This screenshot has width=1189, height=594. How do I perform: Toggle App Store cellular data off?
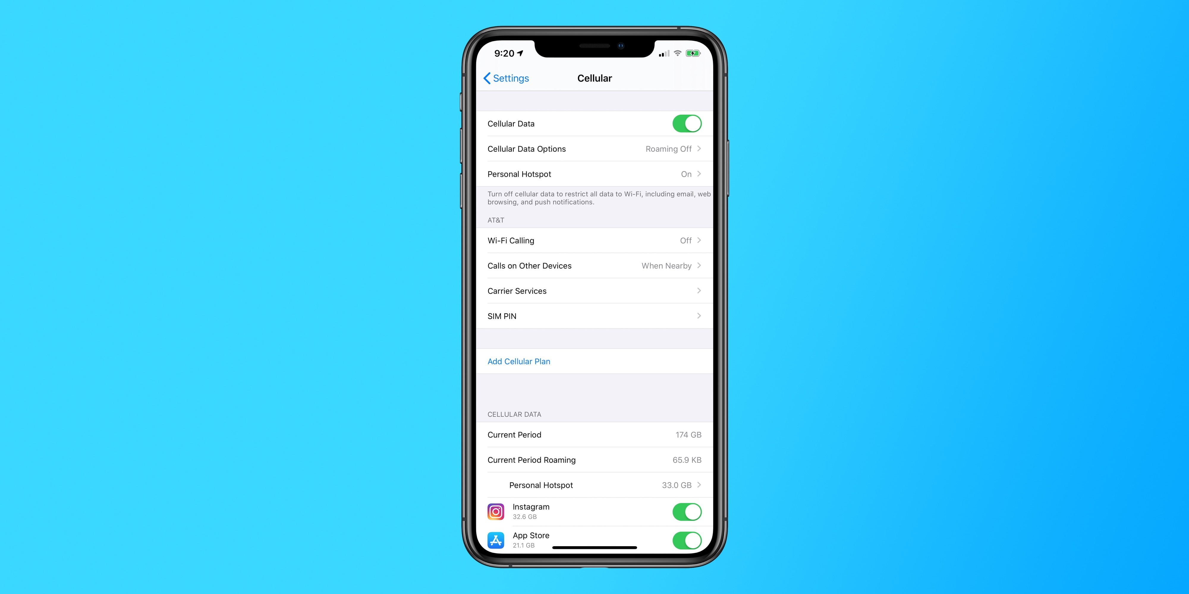click(x=687, y=540)
